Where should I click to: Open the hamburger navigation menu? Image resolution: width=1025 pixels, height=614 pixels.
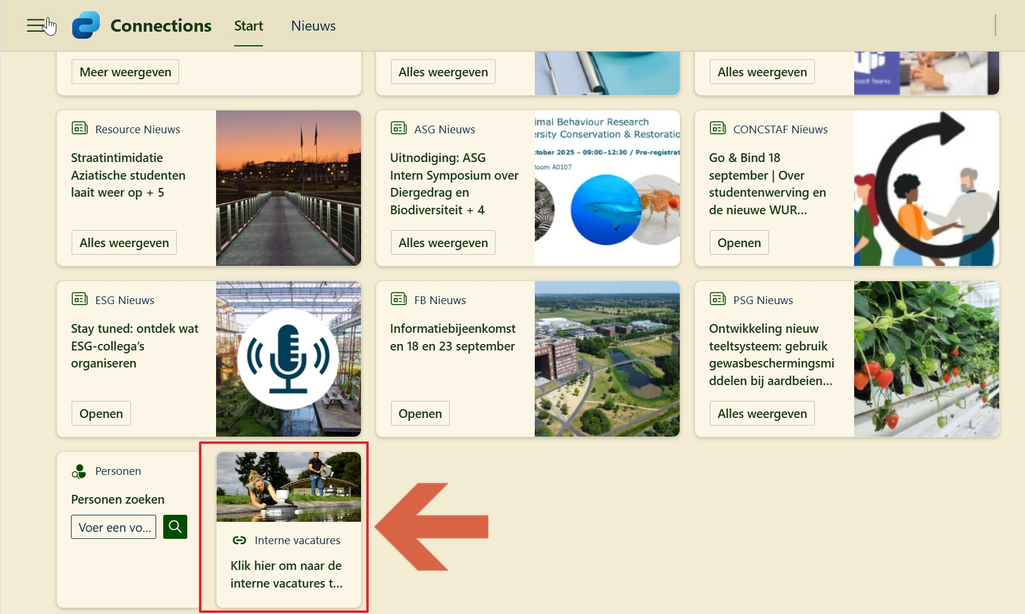(x=36, y=26)
